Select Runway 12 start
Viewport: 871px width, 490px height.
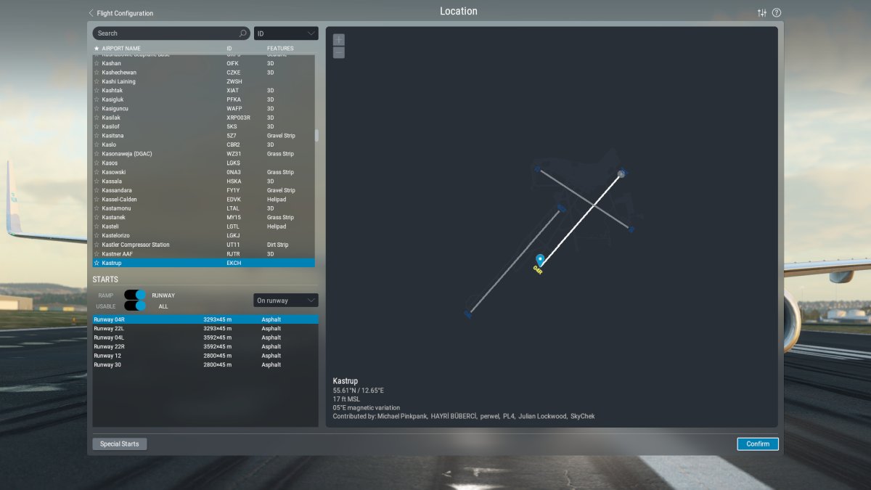click(205, 356)
